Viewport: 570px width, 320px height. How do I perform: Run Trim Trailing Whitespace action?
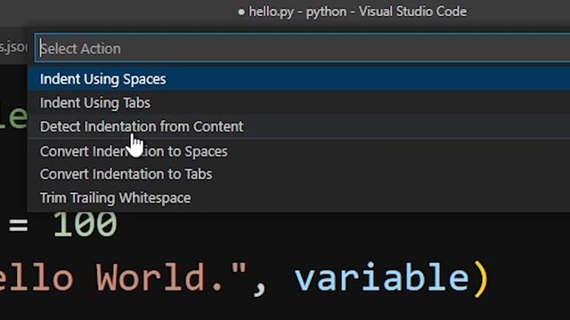299,197
